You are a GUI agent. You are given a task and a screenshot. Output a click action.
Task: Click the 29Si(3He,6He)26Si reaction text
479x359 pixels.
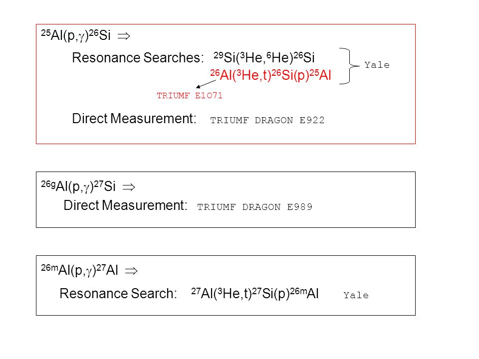264,57
